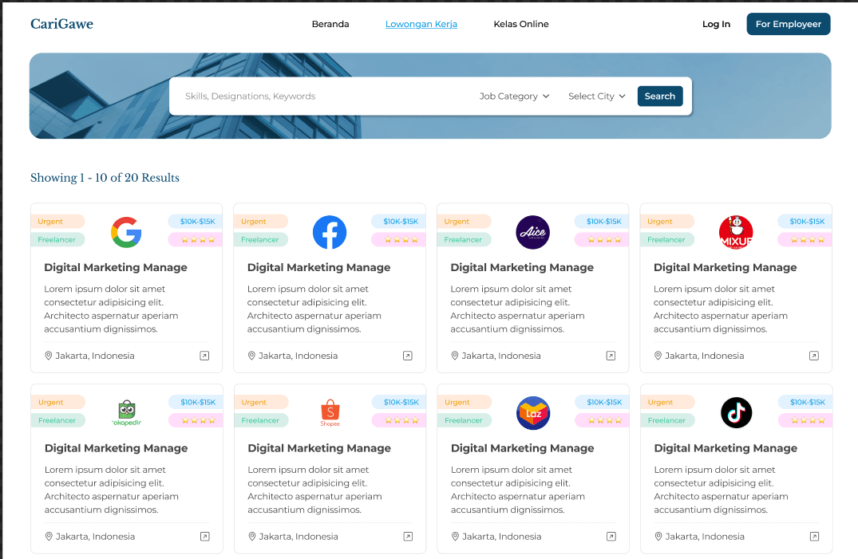Click the Freelancer tag on the Lazada card
This screenshot has height=559, width=858.
(x=465, y=420)
